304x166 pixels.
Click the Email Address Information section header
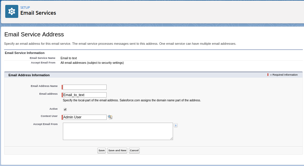coord(29,75)
